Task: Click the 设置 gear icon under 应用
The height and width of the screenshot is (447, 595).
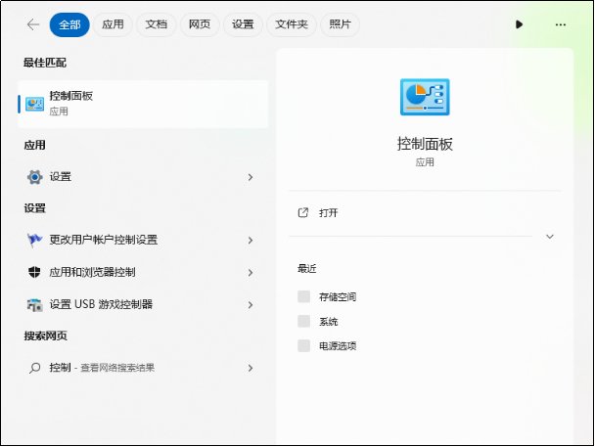Action: pyautogui.click(x=34, y=177)
